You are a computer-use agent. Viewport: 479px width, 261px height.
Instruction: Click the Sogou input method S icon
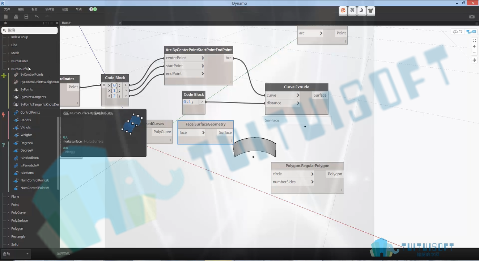click(343, 10)
